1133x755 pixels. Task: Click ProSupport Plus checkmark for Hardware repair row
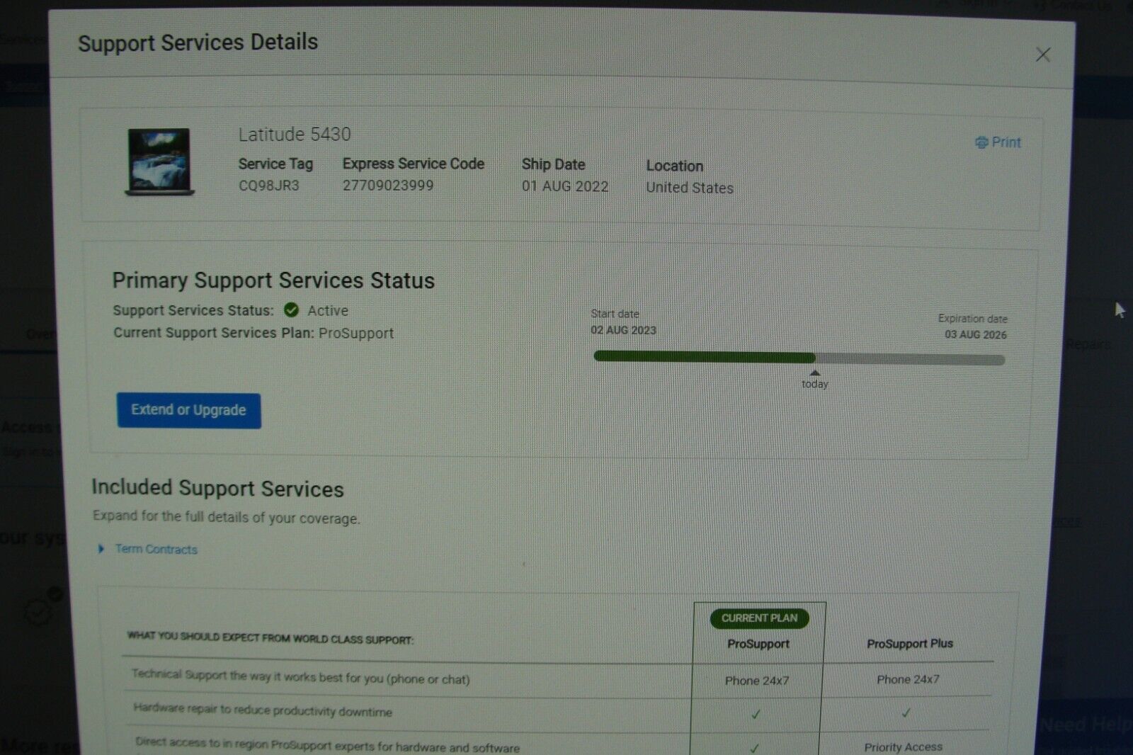[906, 713]
